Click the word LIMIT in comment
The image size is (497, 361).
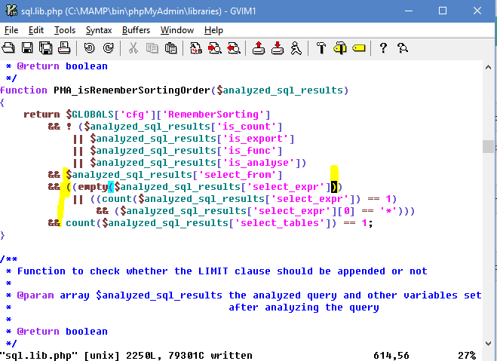(213, 271)
